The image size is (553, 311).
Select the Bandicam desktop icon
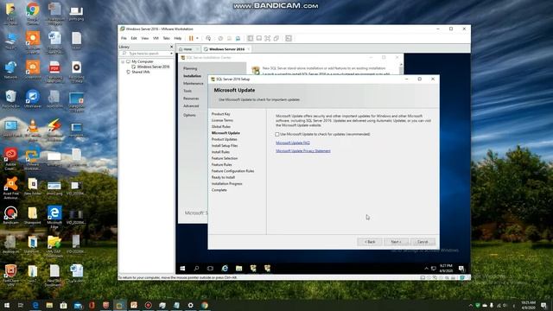click(11, 216)
